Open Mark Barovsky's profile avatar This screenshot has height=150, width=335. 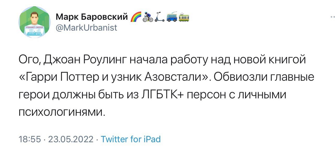pyautogui.click(x=35, y=22)
